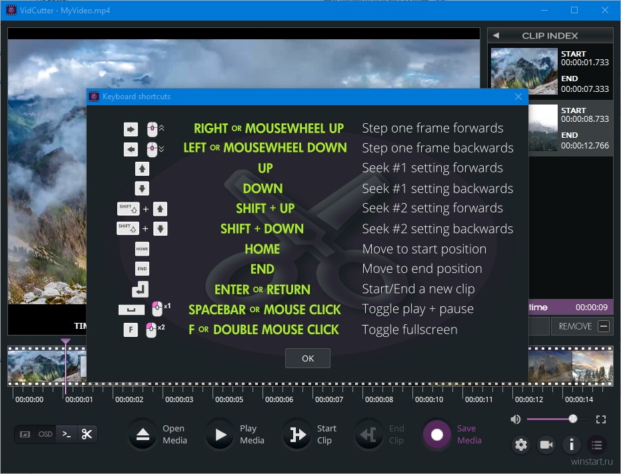Toggle the console output button
The width and height of the screenshot is (621, 474).
tap(66, 434)
